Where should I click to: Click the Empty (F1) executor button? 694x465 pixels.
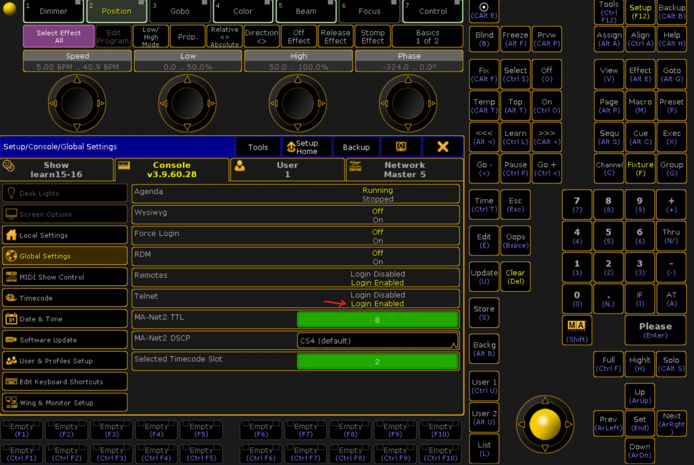(22, 430)
